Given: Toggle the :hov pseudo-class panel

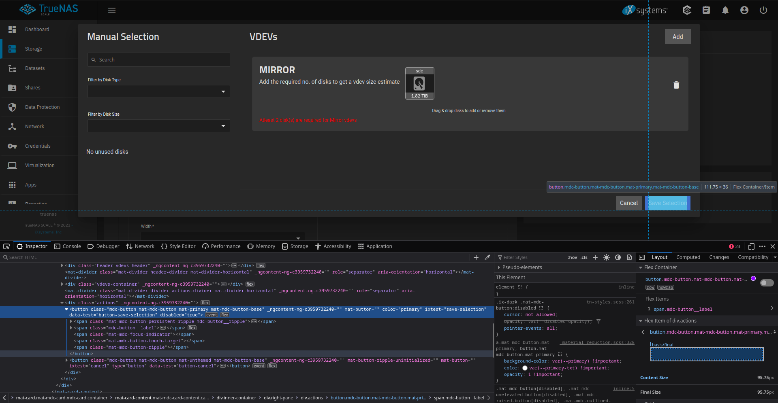Looking at the screenshot, I should coord(573,257).
